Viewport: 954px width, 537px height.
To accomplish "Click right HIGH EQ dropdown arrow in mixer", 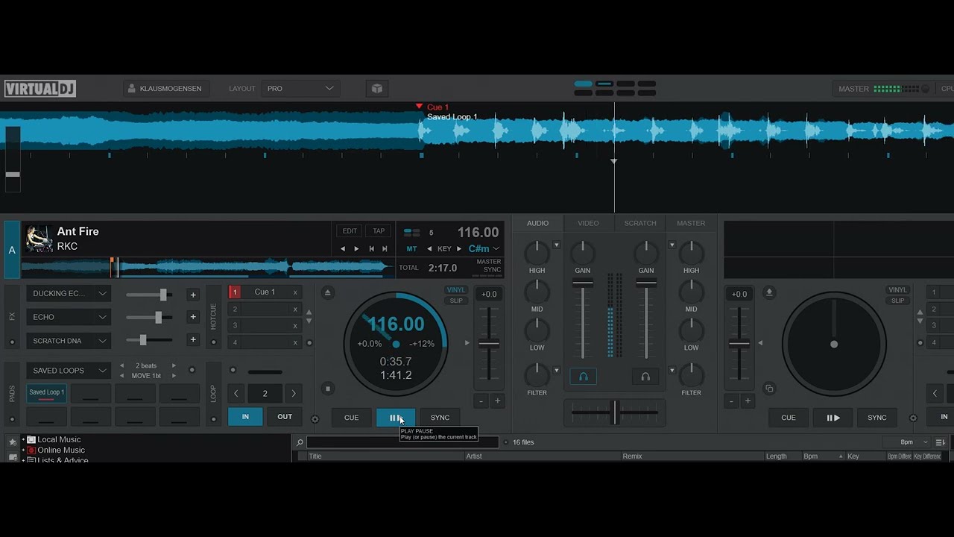I will (x=672, y=245).
